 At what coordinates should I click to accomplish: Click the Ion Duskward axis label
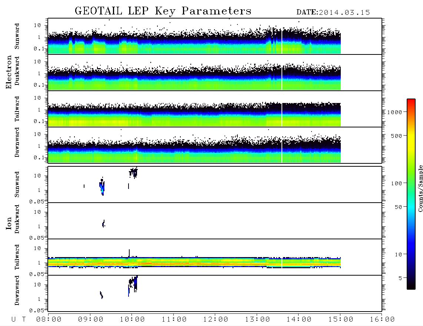point(17,219)
